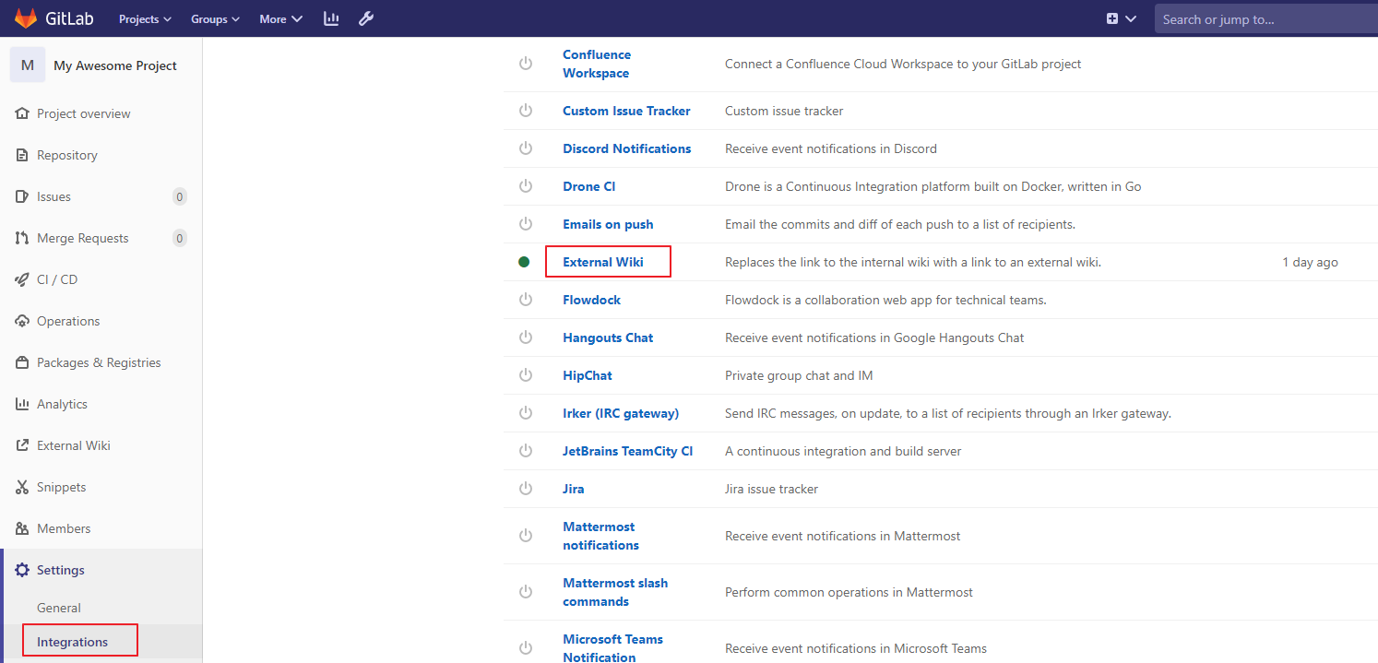Click the CI / CD rocket icon
The width and height of the screenshot is (1378, 663).
coord(22,279)
